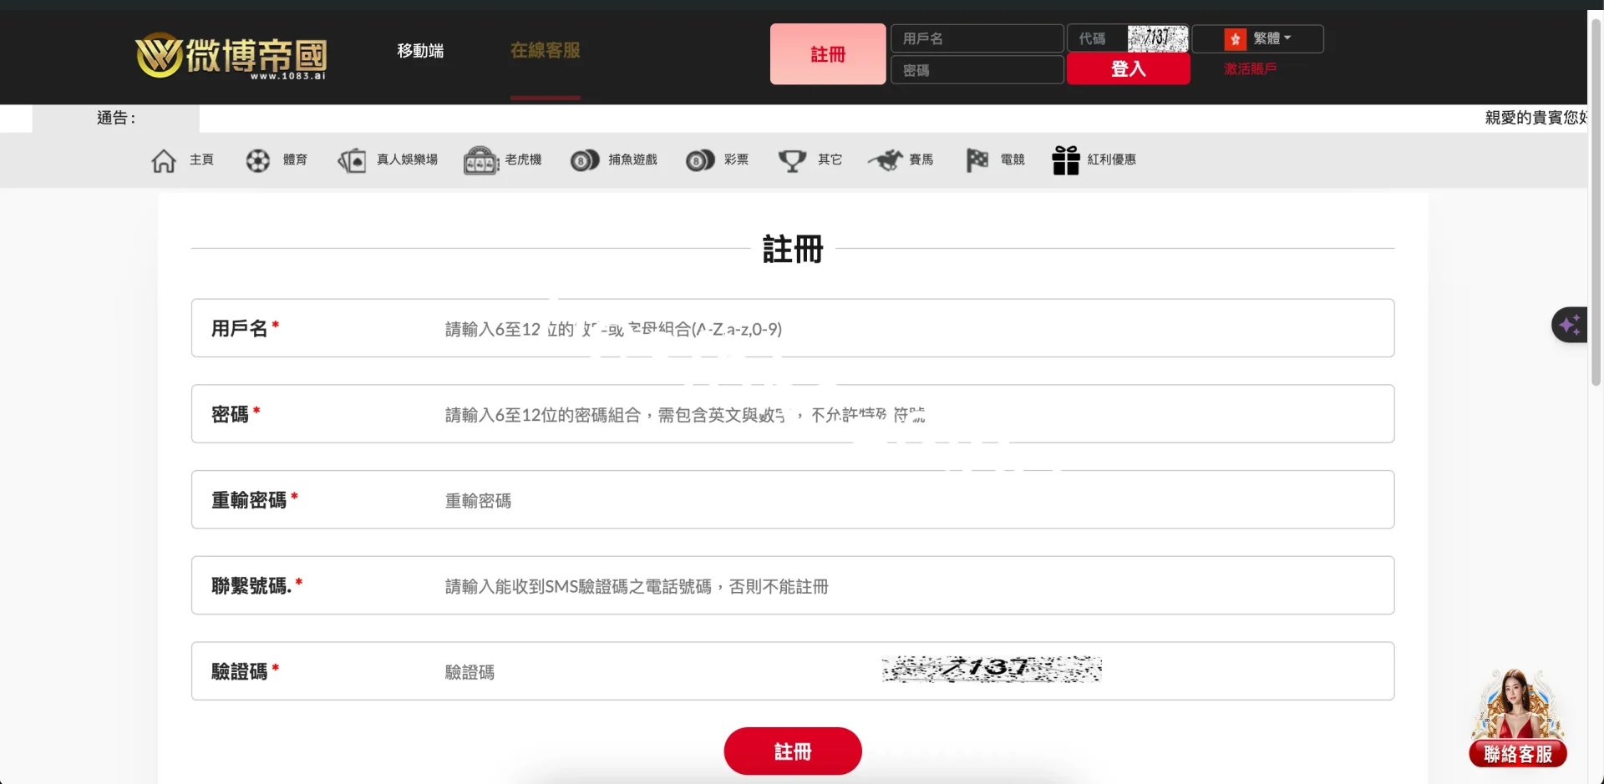Open the sports soccer ball icon
The image size is (1604, 784).
pyautogui.click(x=258, y=160)
